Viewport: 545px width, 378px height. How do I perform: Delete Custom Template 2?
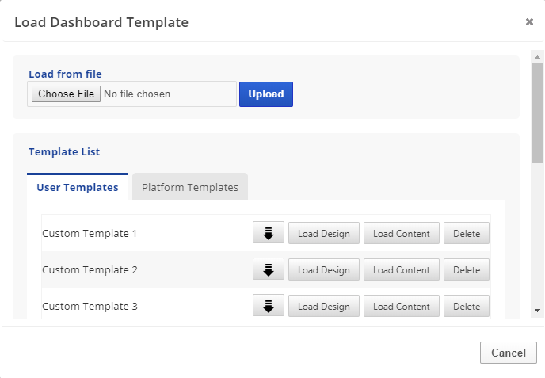[466, 269]
